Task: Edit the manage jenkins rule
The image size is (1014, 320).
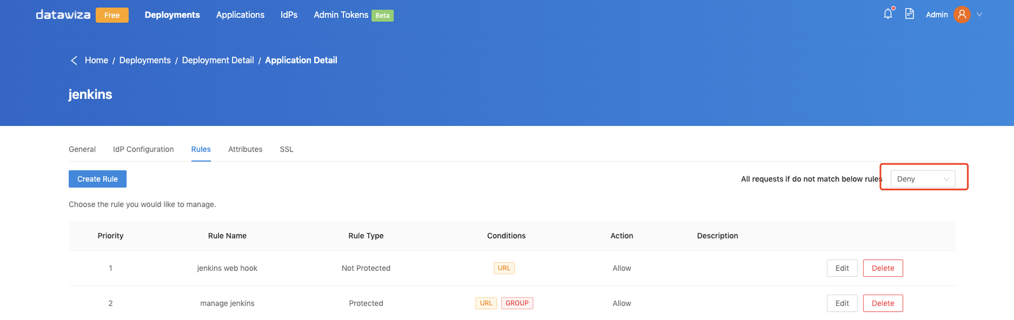Action: pos(842,303)
